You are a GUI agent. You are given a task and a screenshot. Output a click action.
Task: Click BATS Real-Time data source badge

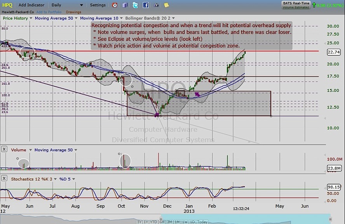pyautogui.click(x=296, y=5)
